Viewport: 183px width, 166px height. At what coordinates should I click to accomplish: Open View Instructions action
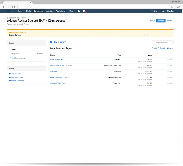(x=16, y=77)
